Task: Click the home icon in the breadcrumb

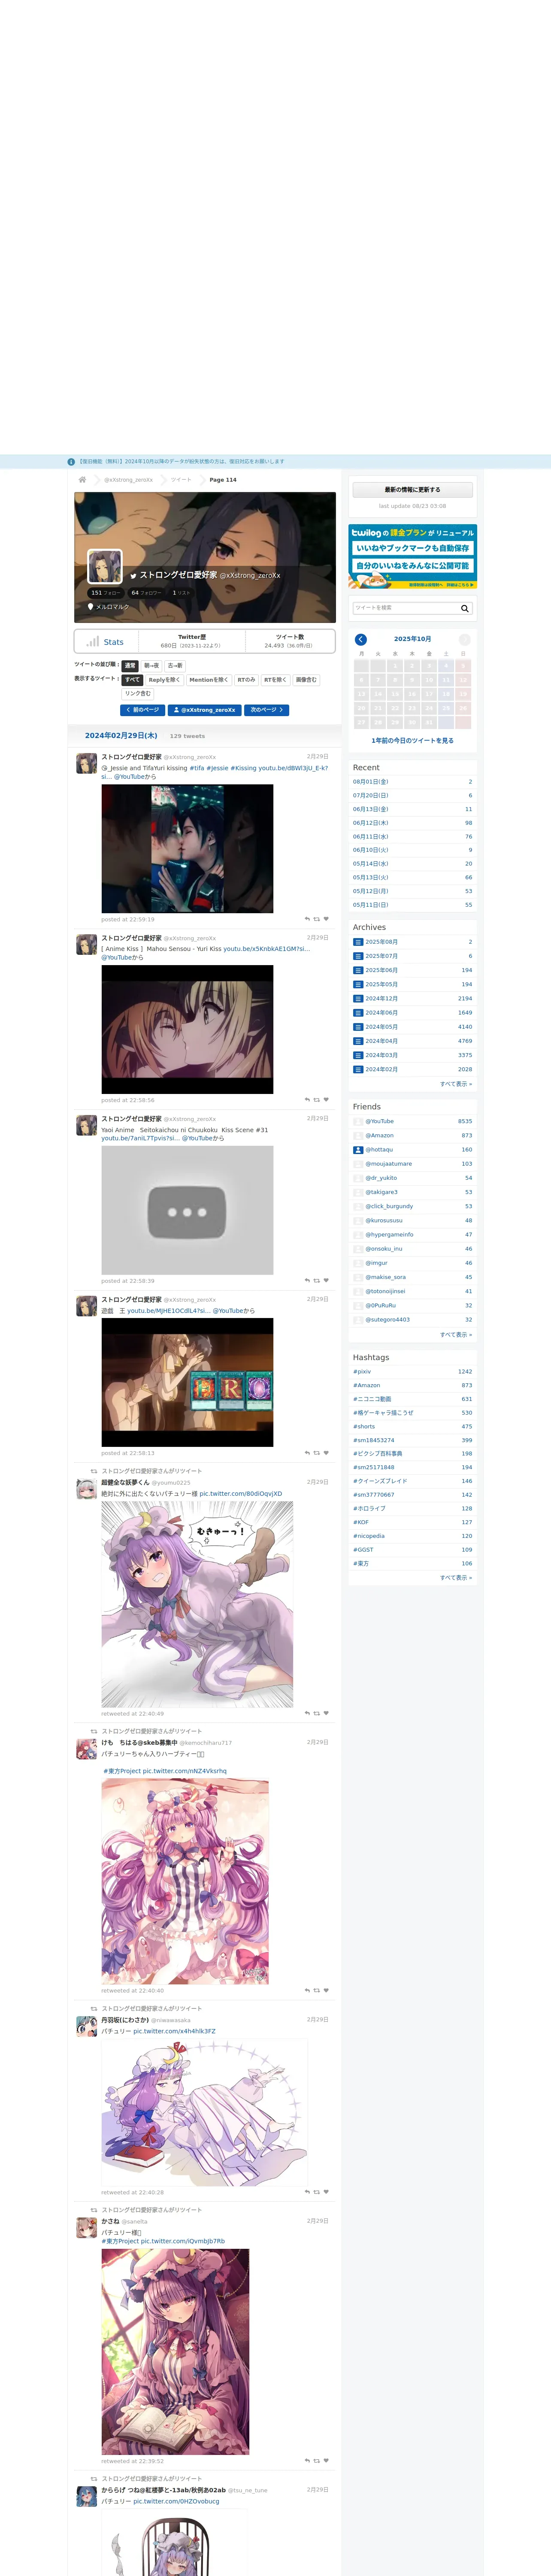Action: pos(82,480)
